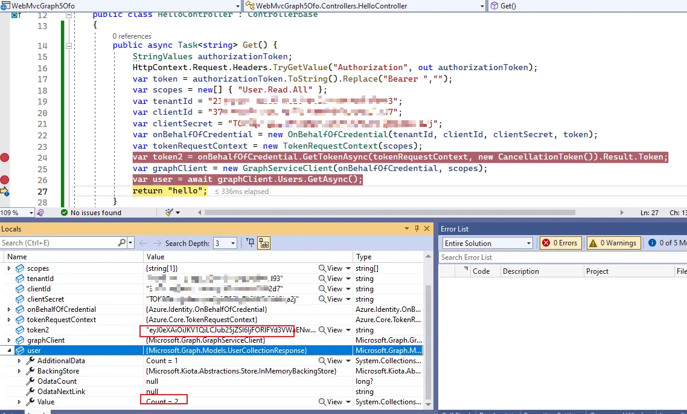The width and height of the screenshot is (687, 414).
Task: Toggle the 0 Errors filter button
Action: [561, 243]
